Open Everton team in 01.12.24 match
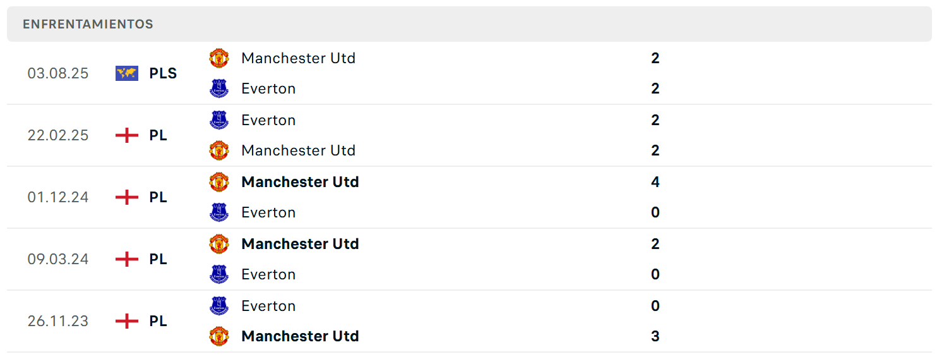Viewport: 944px width, 359px height. 268,212
